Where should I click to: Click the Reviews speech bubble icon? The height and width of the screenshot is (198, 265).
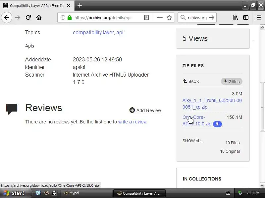(x=12, y=109)
